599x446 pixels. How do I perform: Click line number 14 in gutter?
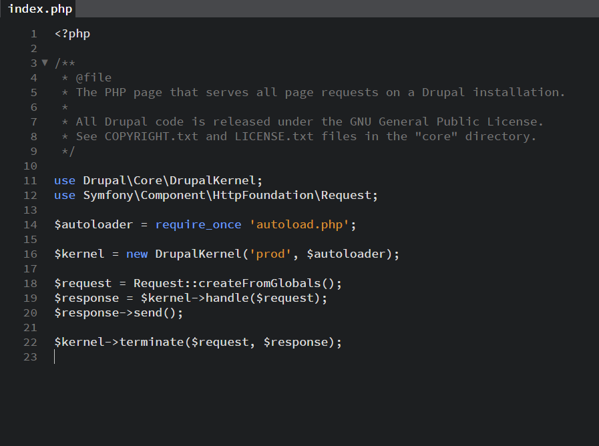point(31,224)
